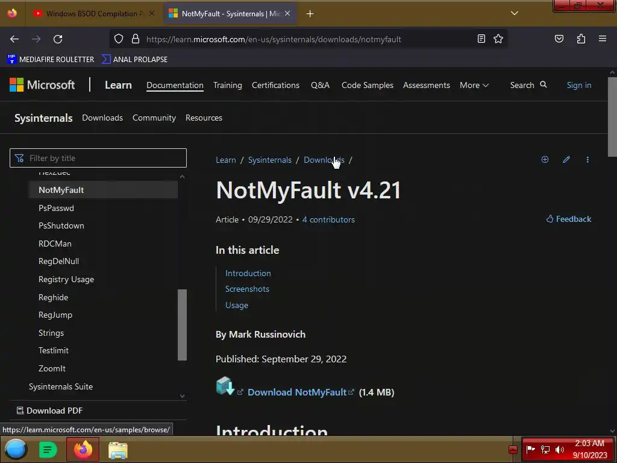Bookmark this page with the star icon
617x463 pixels.
[498, 39]
